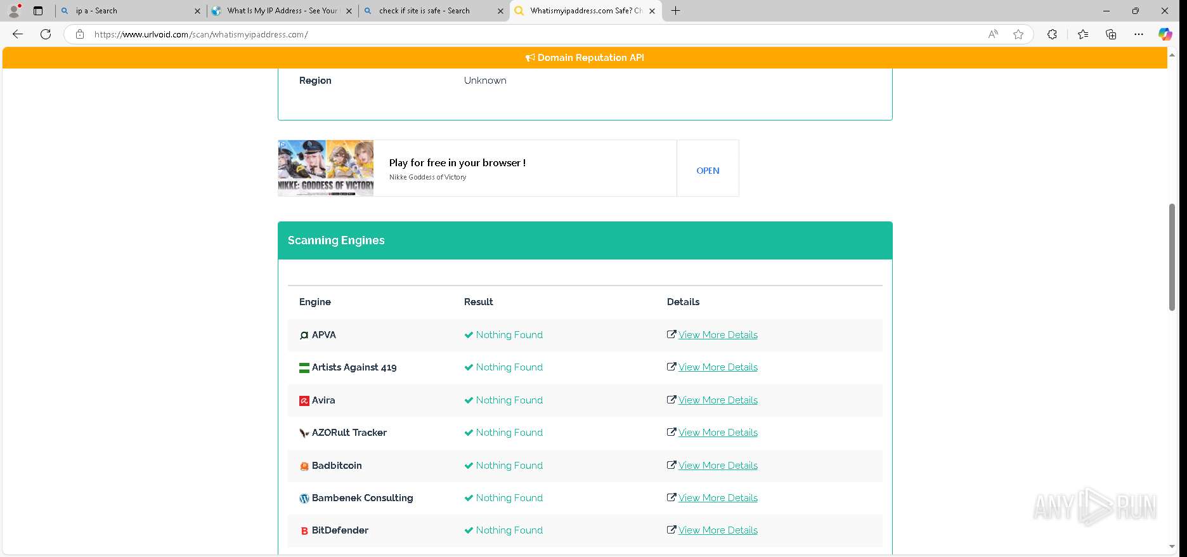Viewport: 1187px width, 557px height.
Task: Open the user profile menu
Action: pyautogui.click(x=14, y=11)
